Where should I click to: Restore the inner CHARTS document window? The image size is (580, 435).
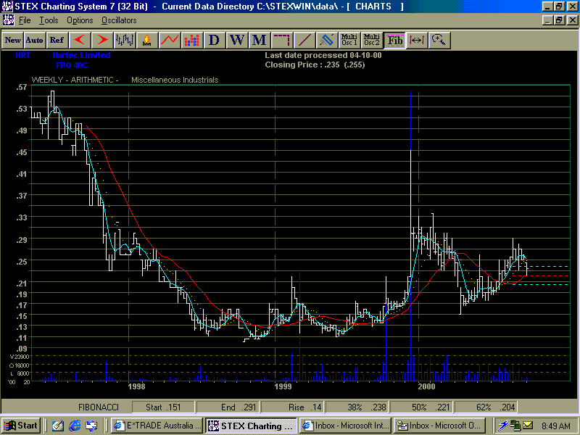pos(560,20)
